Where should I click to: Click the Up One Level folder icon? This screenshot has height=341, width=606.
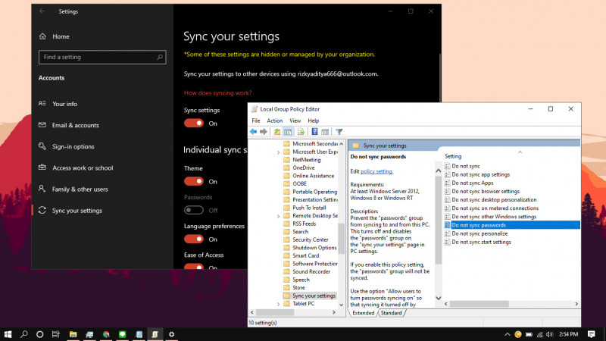pyautogui.click(x=277, y=132)
